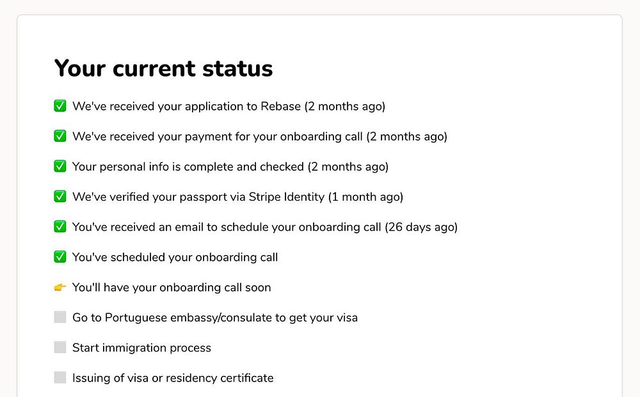640x397 pixels.
Task: Click 'You'll have your onboarding call soon' text
Action: click(x=172, y=288)
